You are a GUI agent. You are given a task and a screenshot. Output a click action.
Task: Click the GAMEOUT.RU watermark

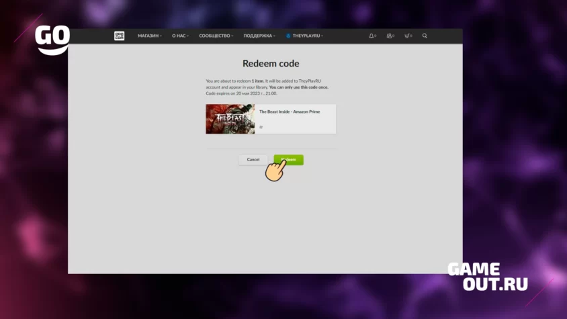(x=488, y=277)
